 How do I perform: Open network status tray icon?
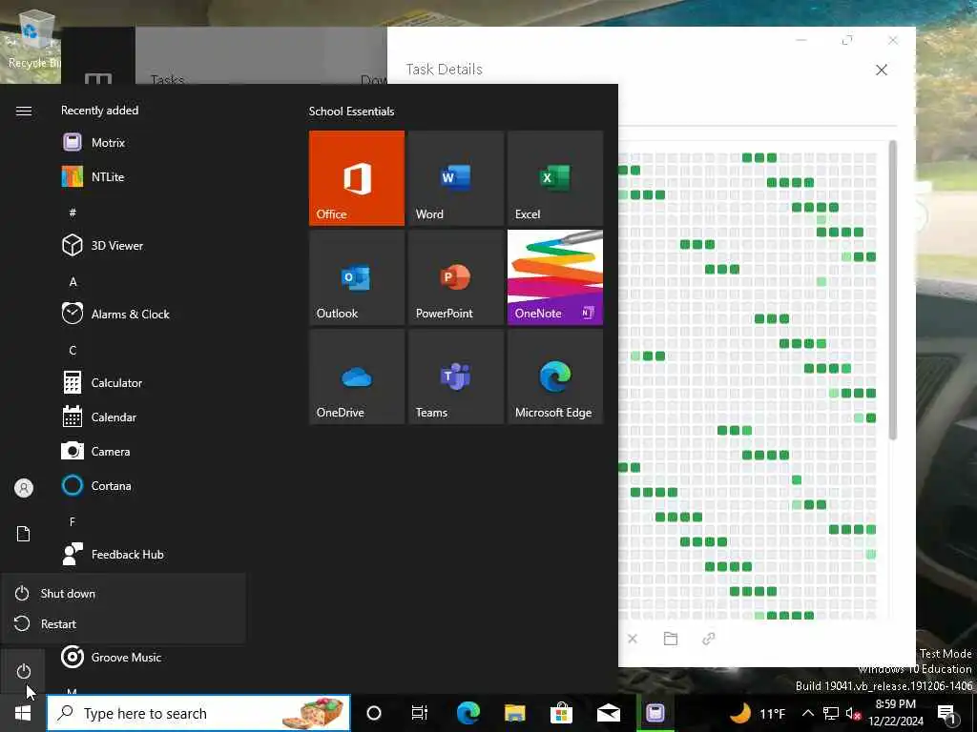(831, 713)
